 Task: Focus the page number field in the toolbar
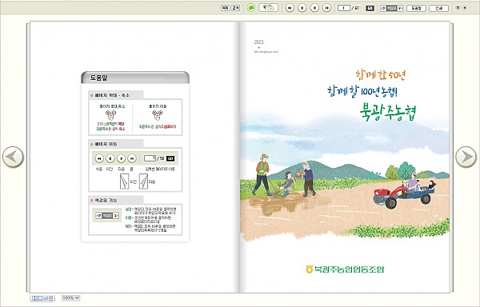344,8
